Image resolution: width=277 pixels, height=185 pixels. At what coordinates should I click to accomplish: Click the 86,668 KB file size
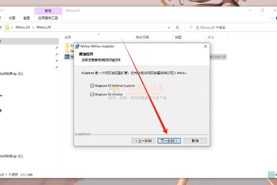pos(218,57)
